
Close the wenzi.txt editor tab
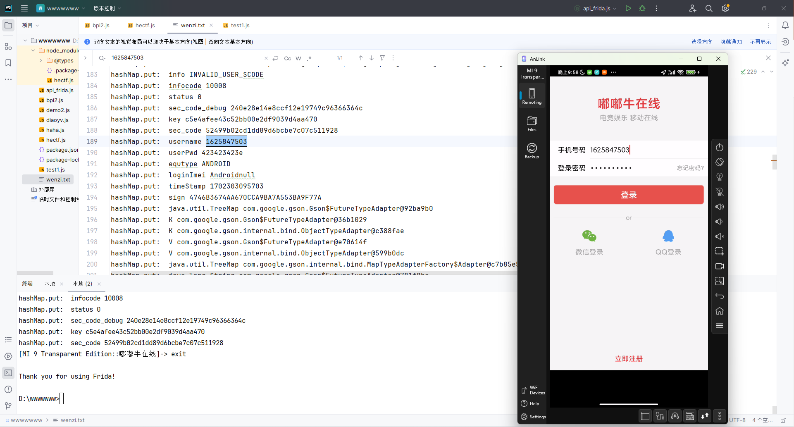point(211,25)
